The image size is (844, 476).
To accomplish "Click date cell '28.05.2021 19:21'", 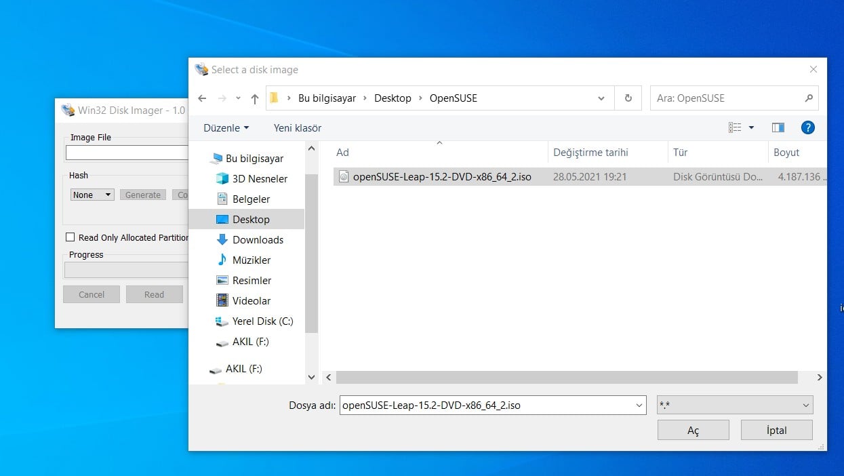I will [590, 177].
